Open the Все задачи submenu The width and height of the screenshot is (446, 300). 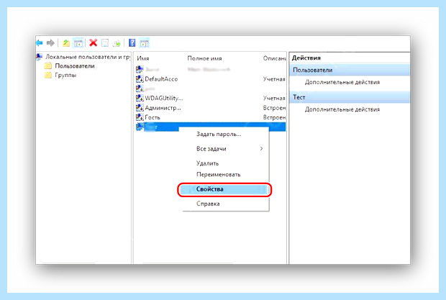[226, 149]
